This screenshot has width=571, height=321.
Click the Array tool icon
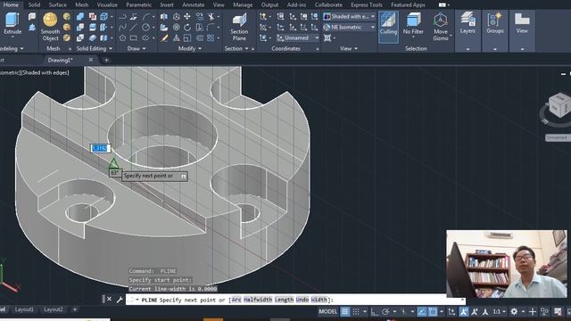tap(211, 37)
